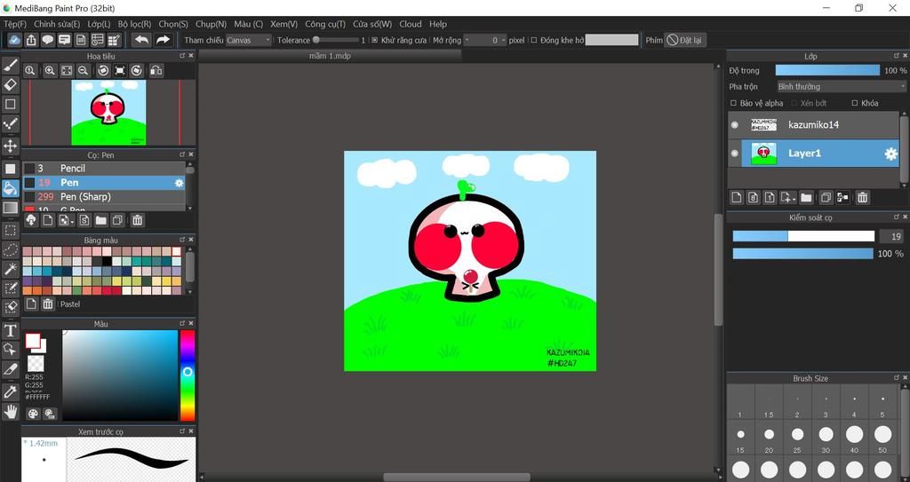Delete the selected brush with trash icon
Viewport: 910px width, 482px height.
pos(138,220)
